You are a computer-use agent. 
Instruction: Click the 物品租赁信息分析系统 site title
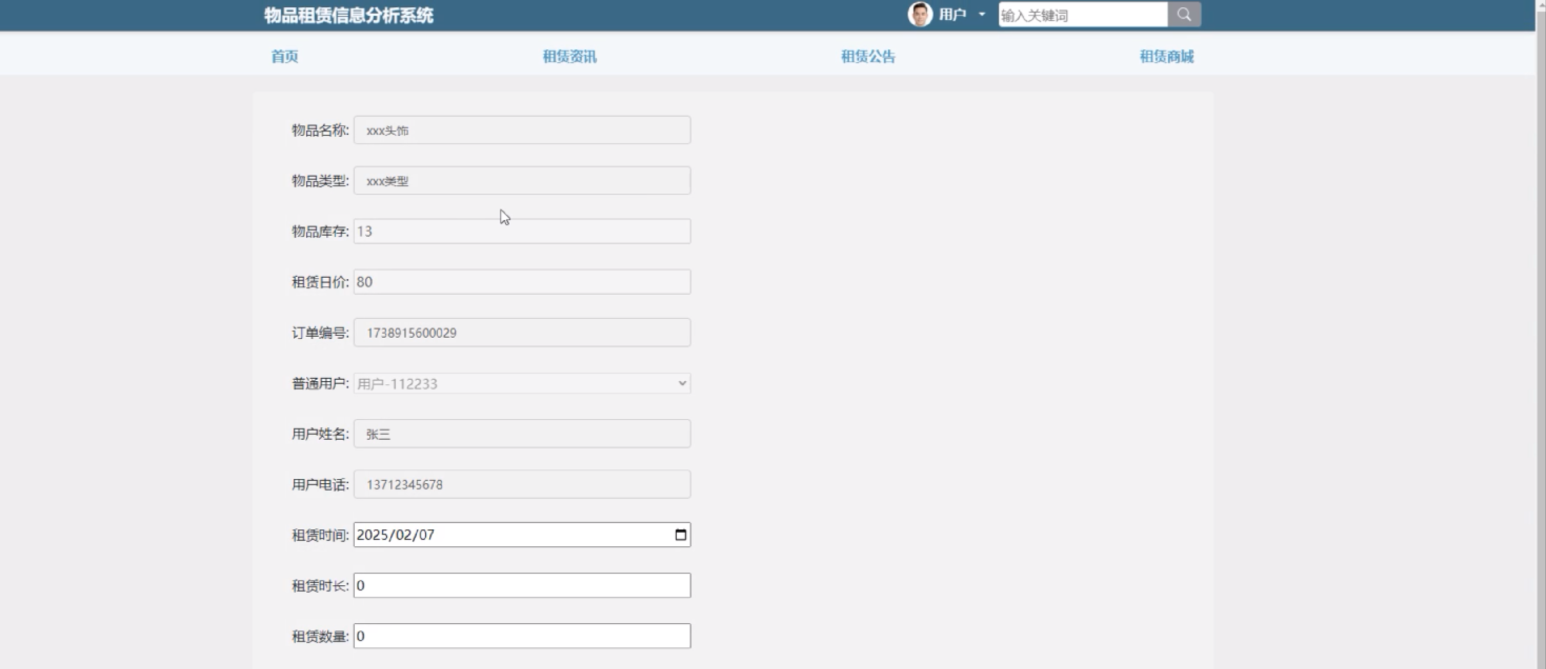348,16
